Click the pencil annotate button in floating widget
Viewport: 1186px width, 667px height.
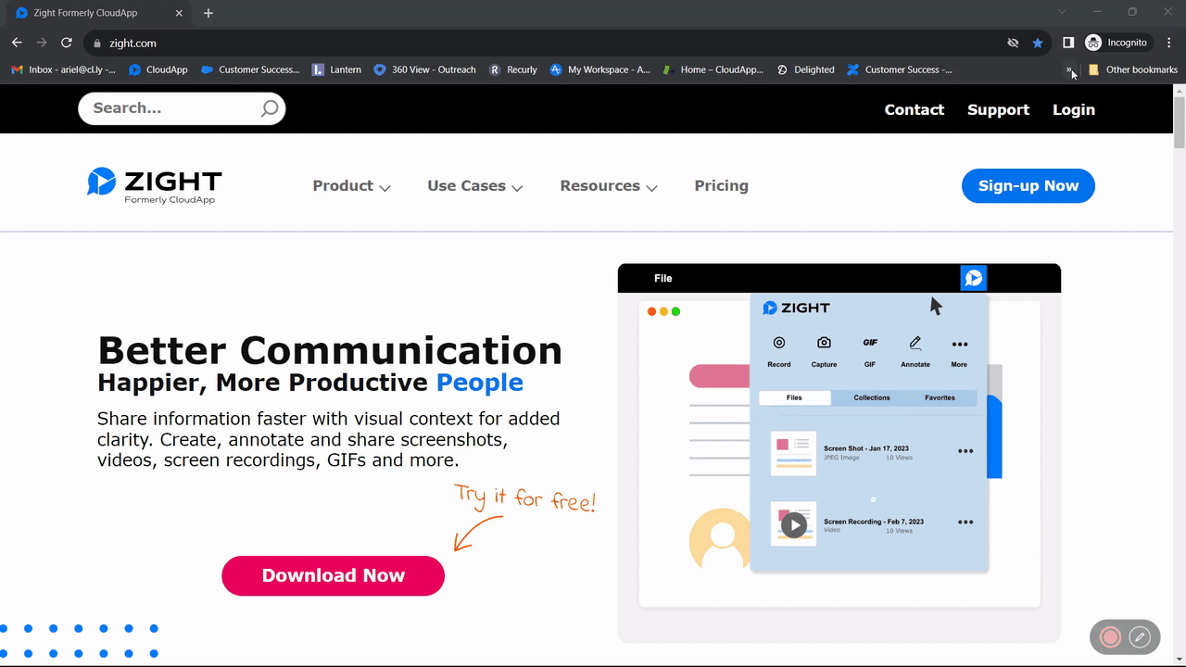tap(1141, 636)
